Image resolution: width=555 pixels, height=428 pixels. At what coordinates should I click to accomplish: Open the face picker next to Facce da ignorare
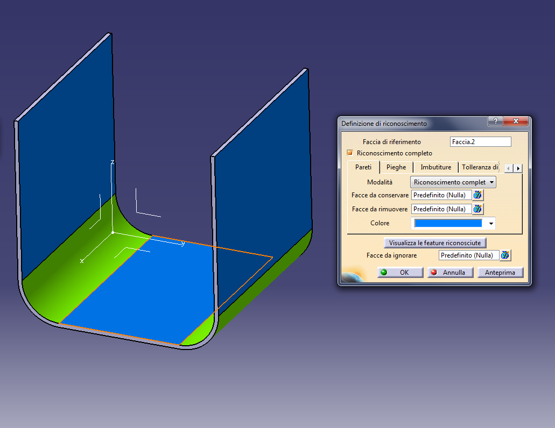pyautogui.click(x=505, y=255)
